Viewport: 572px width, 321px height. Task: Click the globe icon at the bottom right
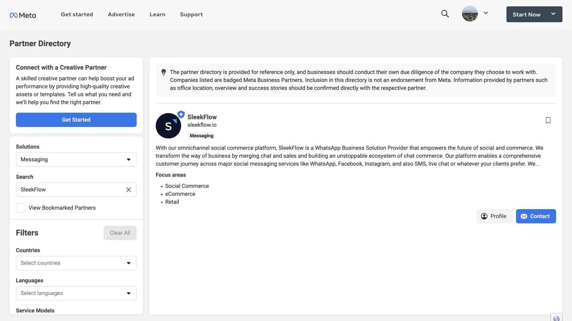pyautogui.click(x=556, y=318)
